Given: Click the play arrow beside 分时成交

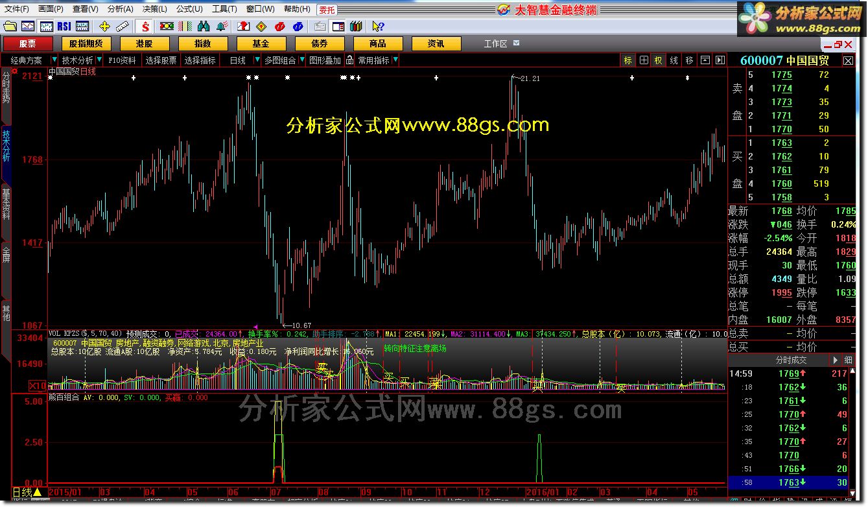Looking at the screenshot, I should click(x=836, y=360).
